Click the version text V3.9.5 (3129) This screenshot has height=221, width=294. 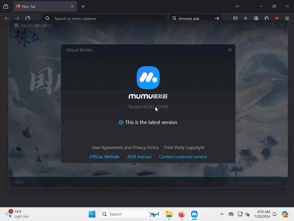click(148, 106)
